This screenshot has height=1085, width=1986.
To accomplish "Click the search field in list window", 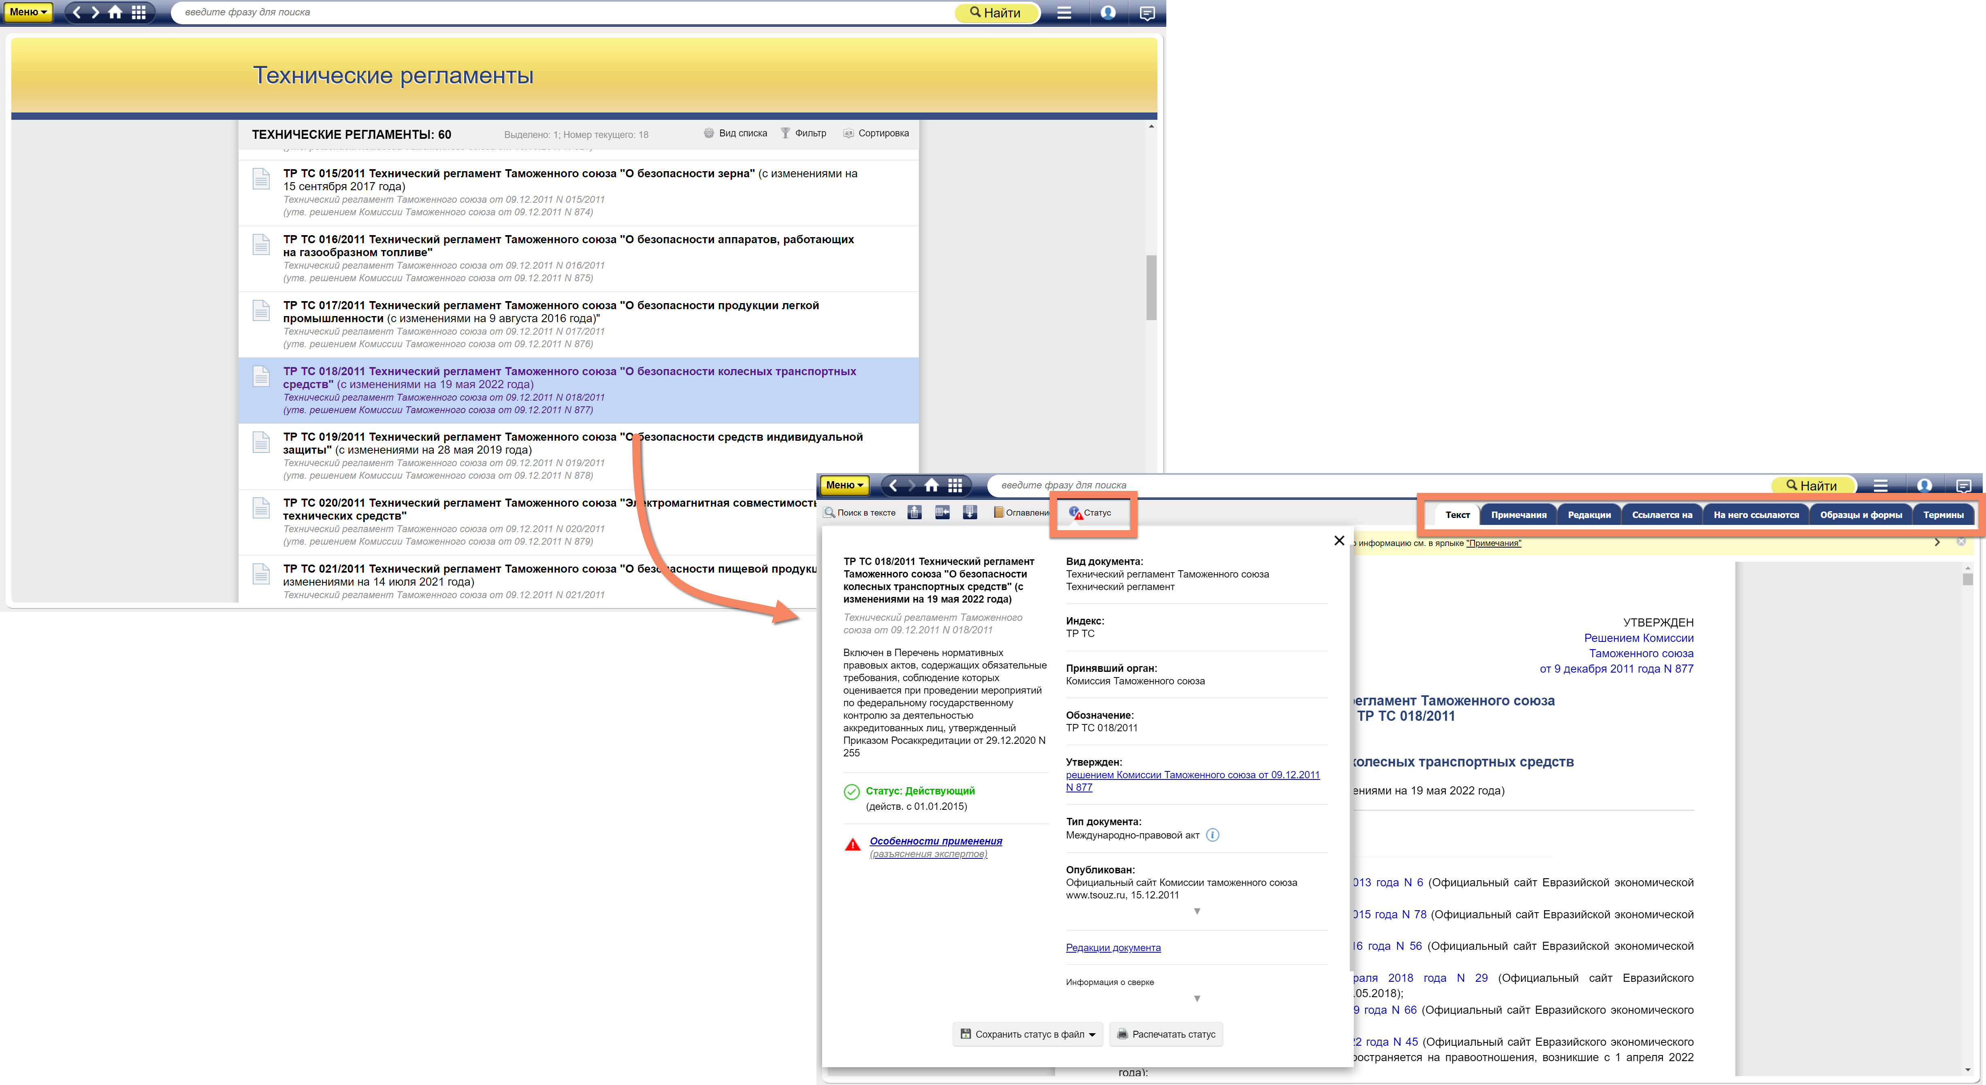I will pos(563,12).
